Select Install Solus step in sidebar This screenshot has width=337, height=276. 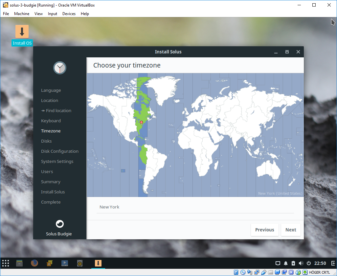coord(53,192)
